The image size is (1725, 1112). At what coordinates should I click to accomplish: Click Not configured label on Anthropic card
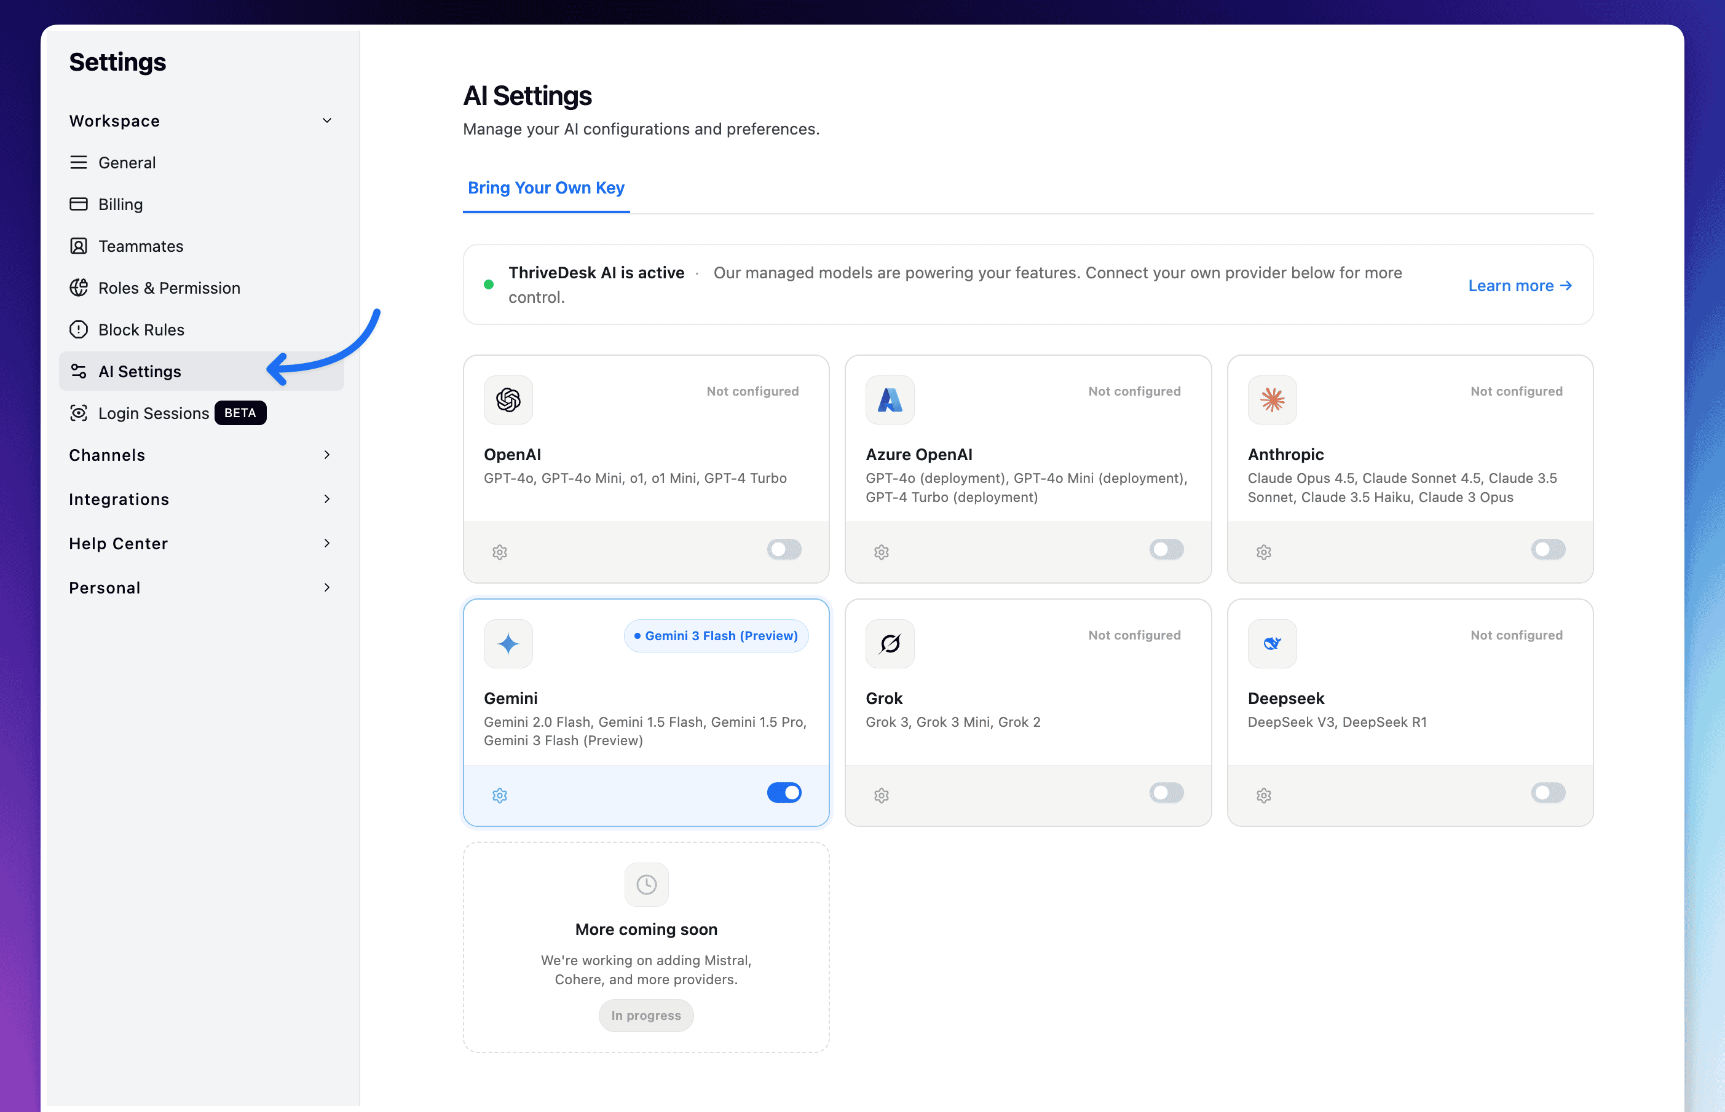pyautogui.click(x=1516, y=391)
